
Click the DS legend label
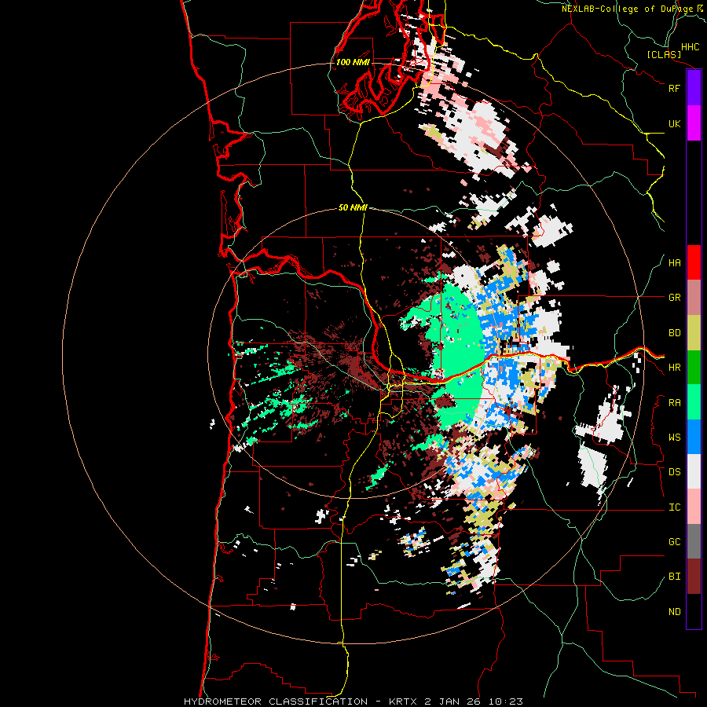[674, 472]
